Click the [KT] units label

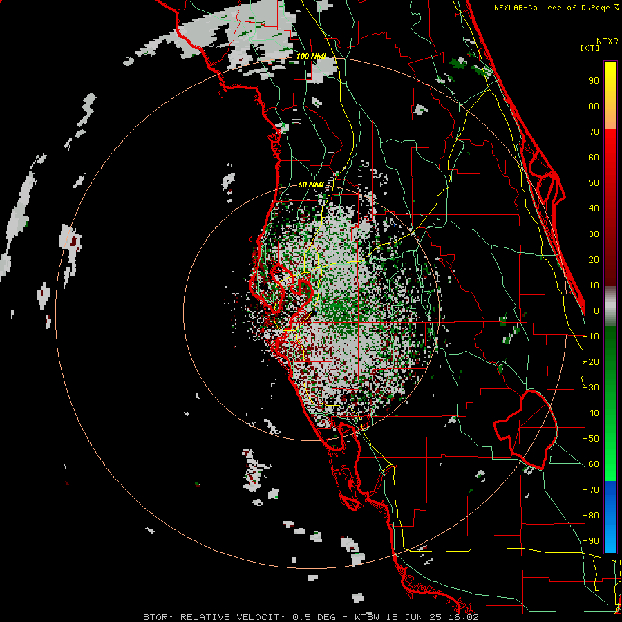click(590, 48)
